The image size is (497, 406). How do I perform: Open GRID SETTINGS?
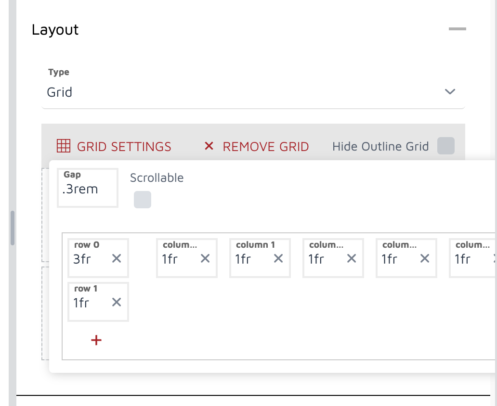coord(124,146)
